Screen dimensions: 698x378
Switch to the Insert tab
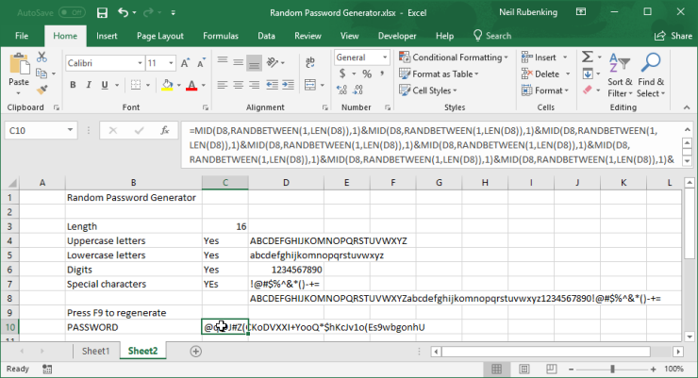pos(107,36)
